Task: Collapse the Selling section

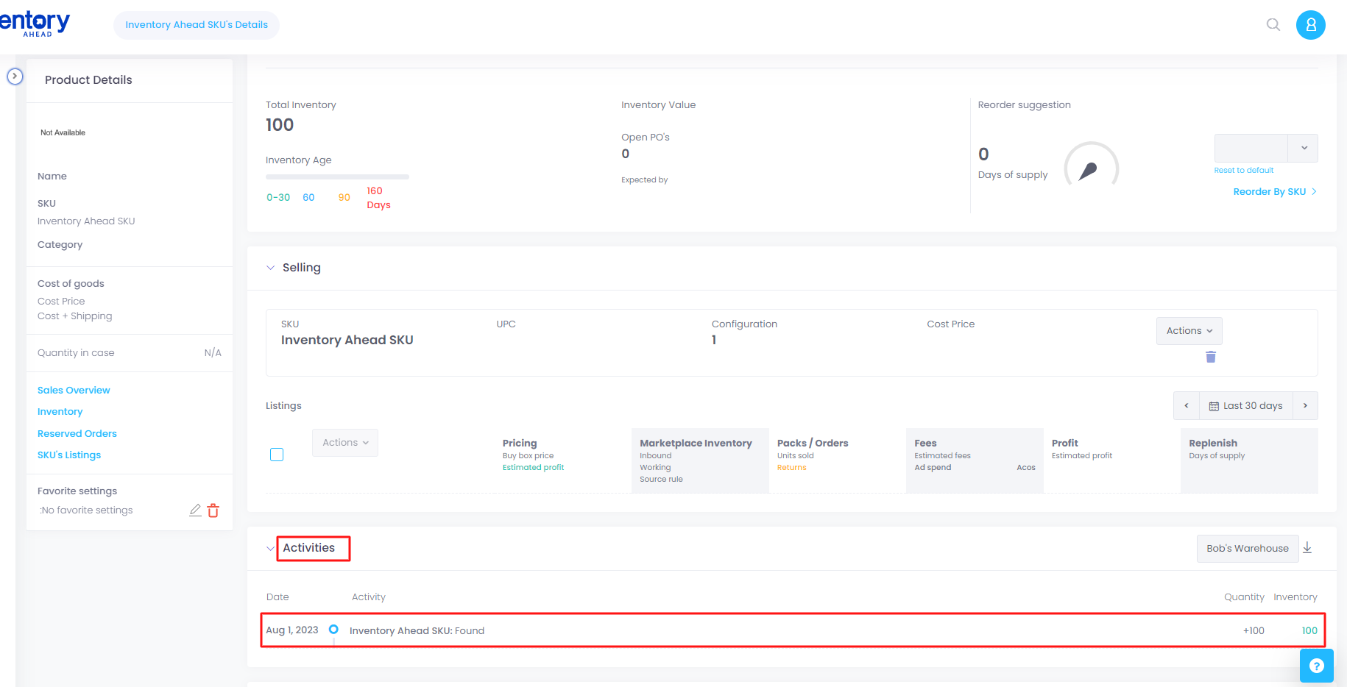Action: point(270,268)
